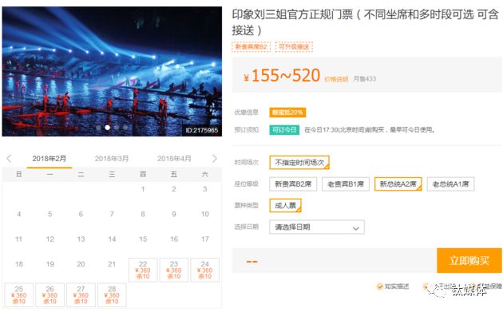Choose seat class 老贵宾B1席
This screenshot has width=503, height=312.
pos(346,184)
